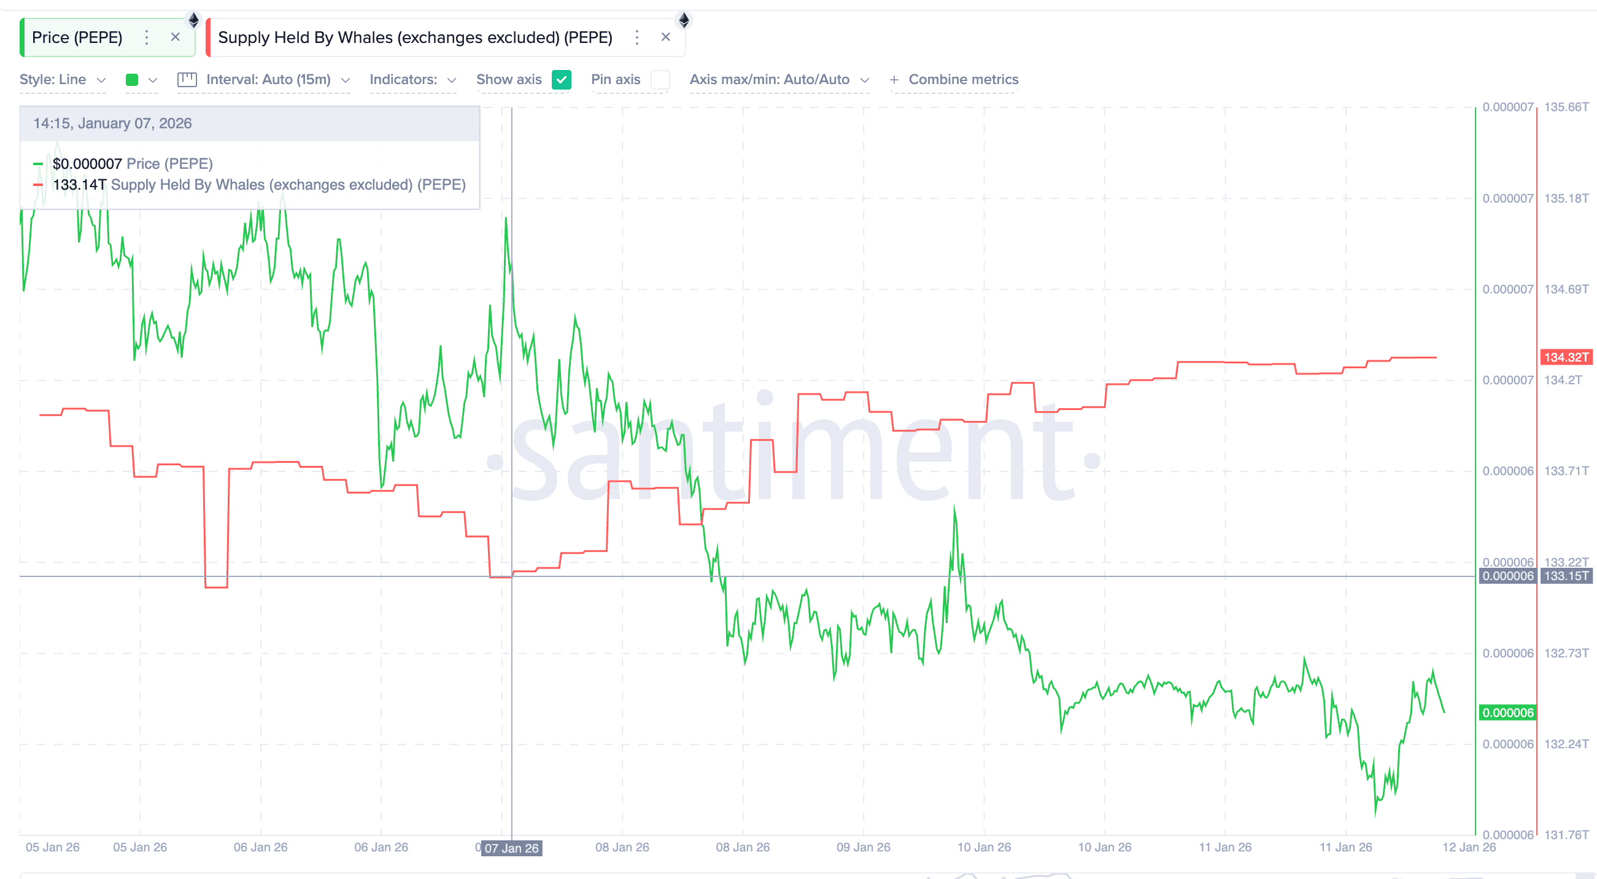Click the Ethereum icon above the Price (PEPE) card
The width and height of the screenshot is (1597, 879).
(194, 20)
